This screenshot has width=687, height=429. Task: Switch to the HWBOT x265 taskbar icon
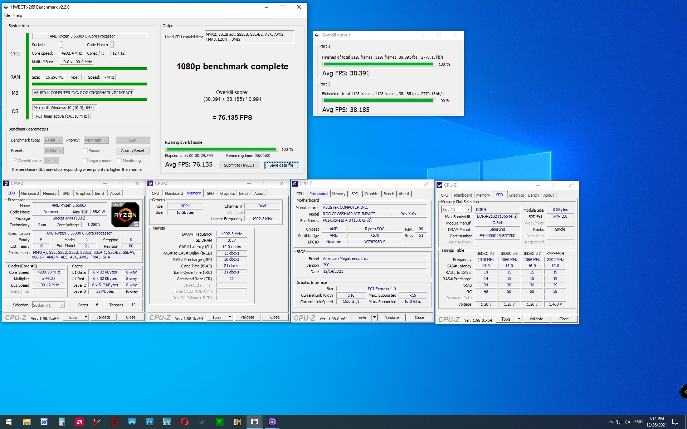(x=254, y=422)
